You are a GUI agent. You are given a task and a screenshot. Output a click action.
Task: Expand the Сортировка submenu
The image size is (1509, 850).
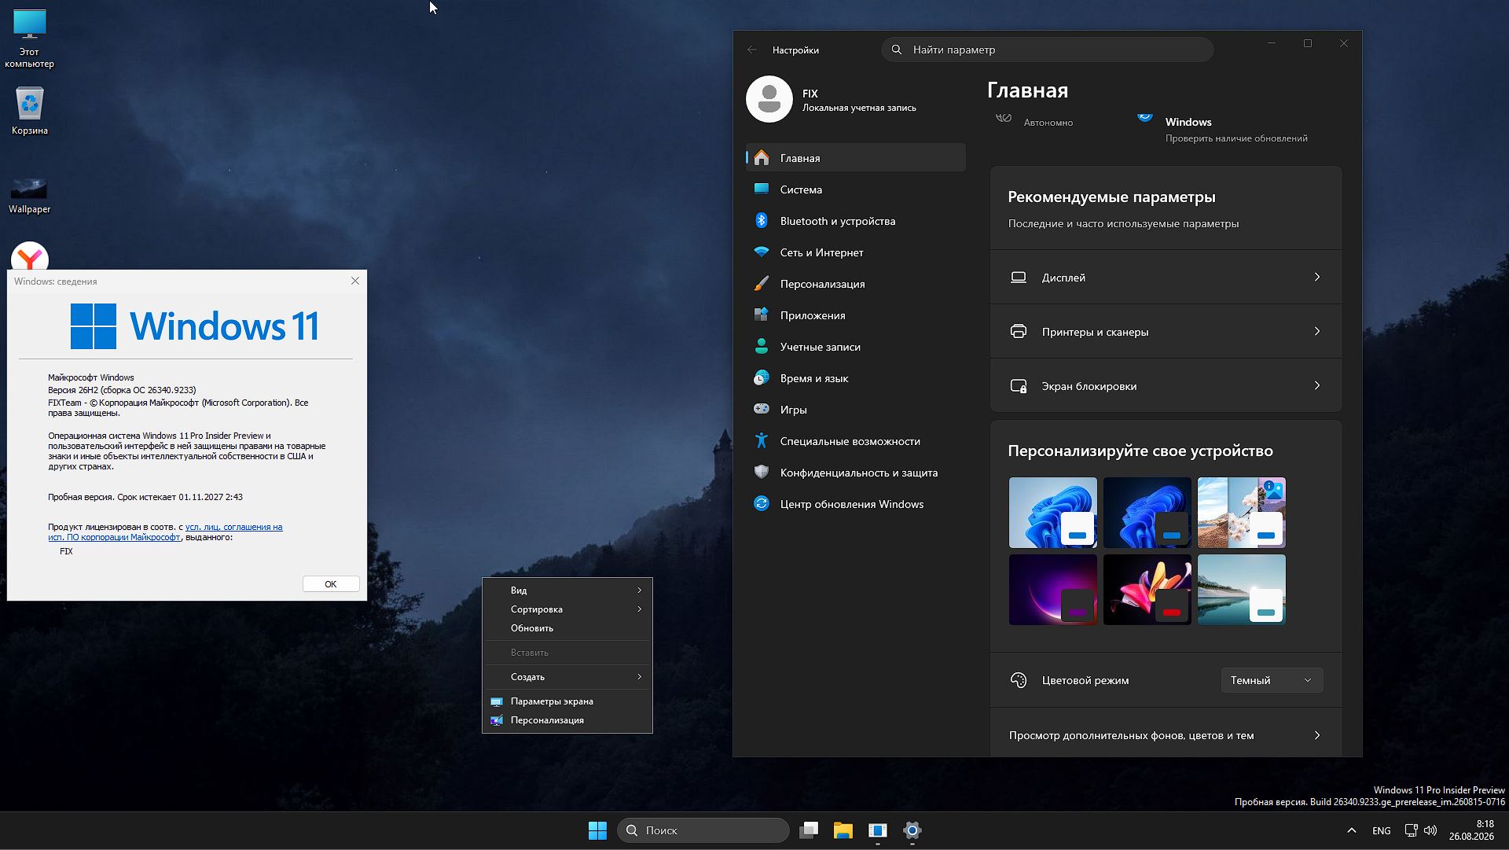point(567,609)
